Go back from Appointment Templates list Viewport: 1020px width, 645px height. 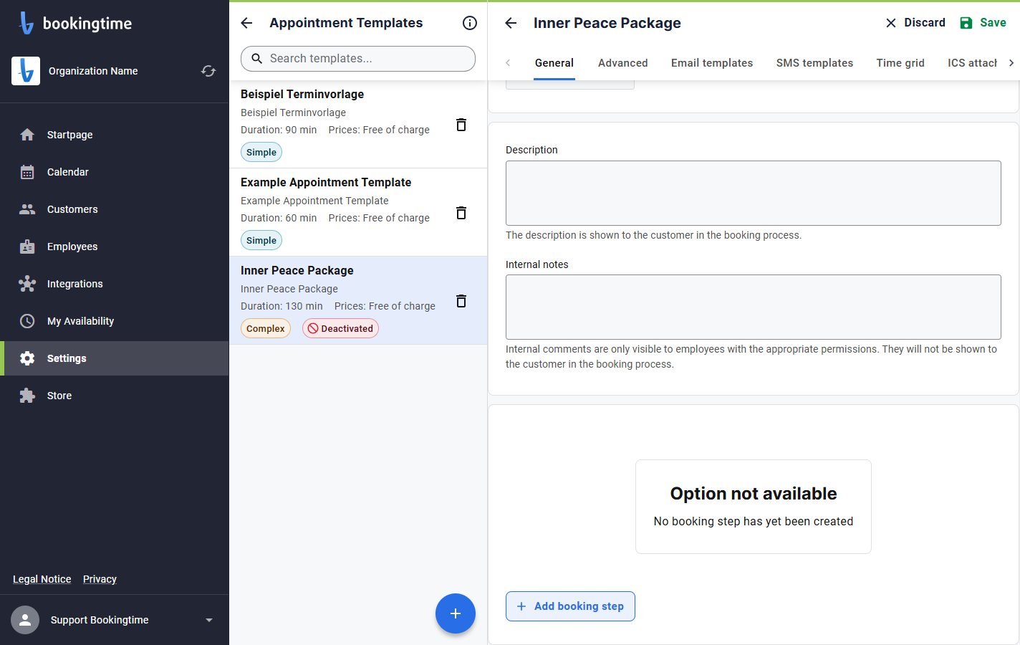[247, 23]
